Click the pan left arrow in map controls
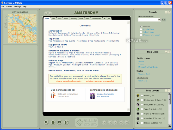Image resolution: width=173 pixels, height=130 pixels. pyautogui.click(x=78, y=122)
